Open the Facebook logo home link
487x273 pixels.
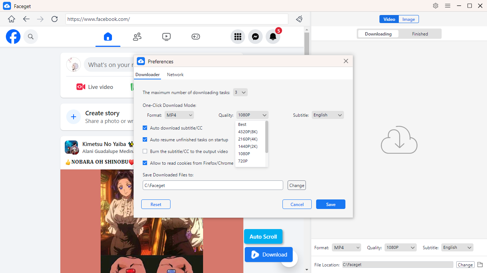(13, 37)
